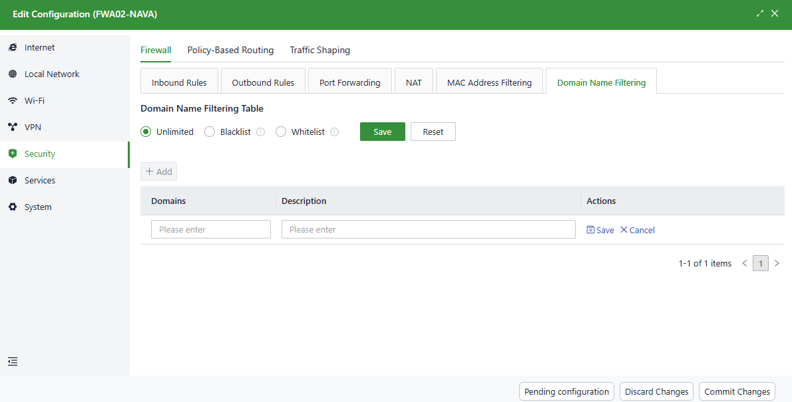Click the Services cube icon in sidebar
This screenshot has height=402, width=792.
click(x=13, y=181)
